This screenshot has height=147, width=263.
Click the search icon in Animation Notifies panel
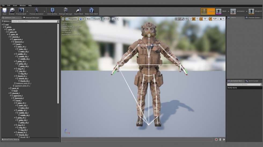tap(261, 85)
